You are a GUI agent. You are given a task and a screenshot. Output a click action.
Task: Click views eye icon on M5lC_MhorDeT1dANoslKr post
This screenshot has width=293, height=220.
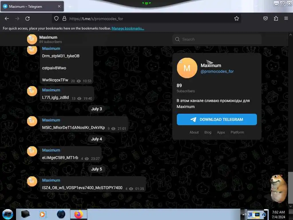(113, 129)
